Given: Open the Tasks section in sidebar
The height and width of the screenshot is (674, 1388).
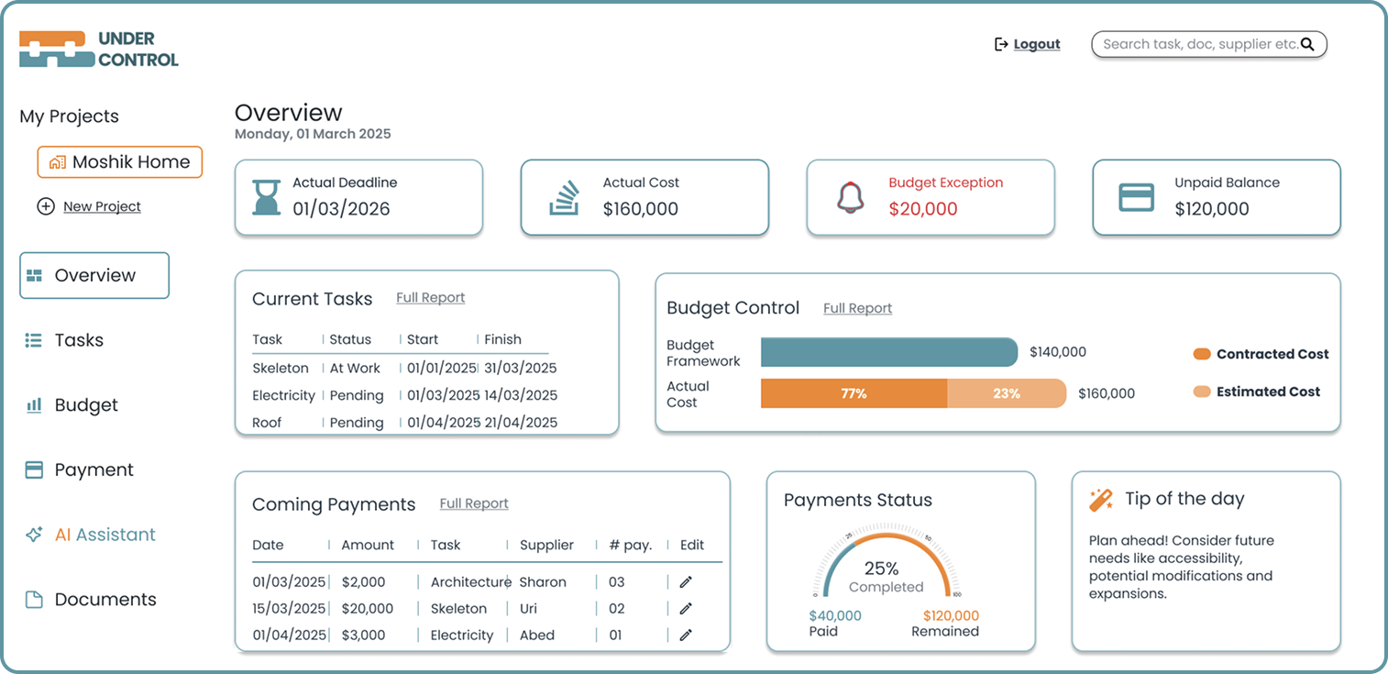Looking at the screenshot, I should [79, 340].
